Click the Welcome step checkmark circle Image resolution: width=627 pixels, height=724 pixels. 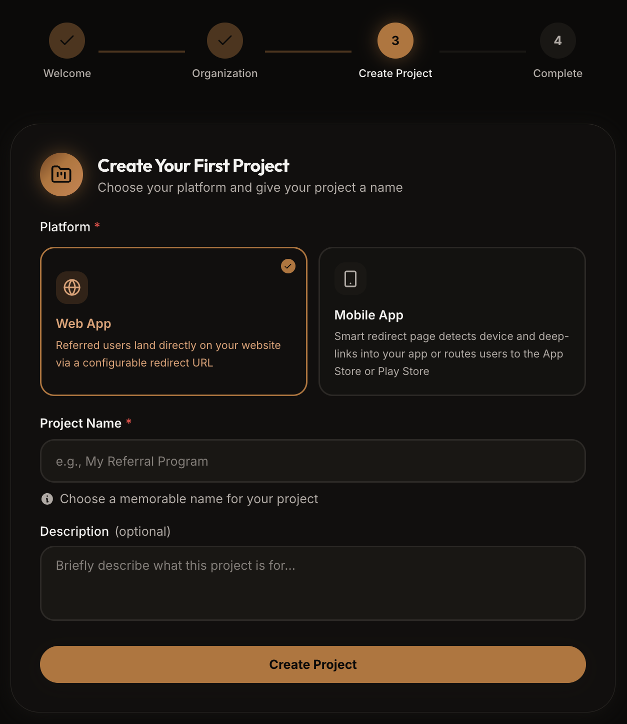(x=67, y=41)
